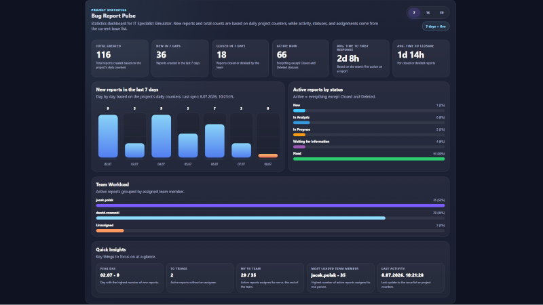Click the orange 08.07 chart bar
Screen dimensions: 543x305
[x=267, y=156]
